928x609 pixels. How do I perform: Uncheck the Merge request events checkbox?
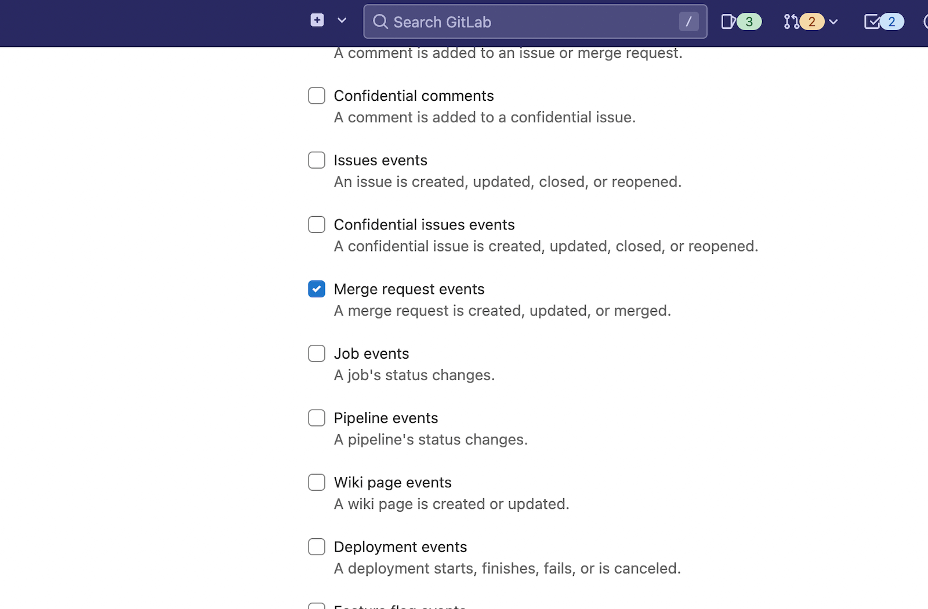(317, 289)
